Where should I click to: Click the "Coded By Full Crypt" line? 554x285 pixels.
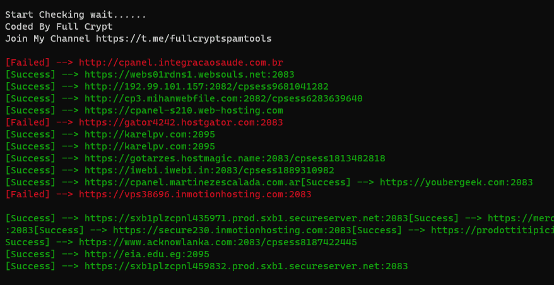click(59, 26)
